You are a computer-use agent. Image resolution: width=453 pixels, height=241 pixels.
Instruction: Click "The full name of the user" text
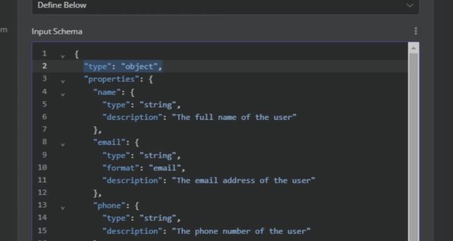[234, 117]
